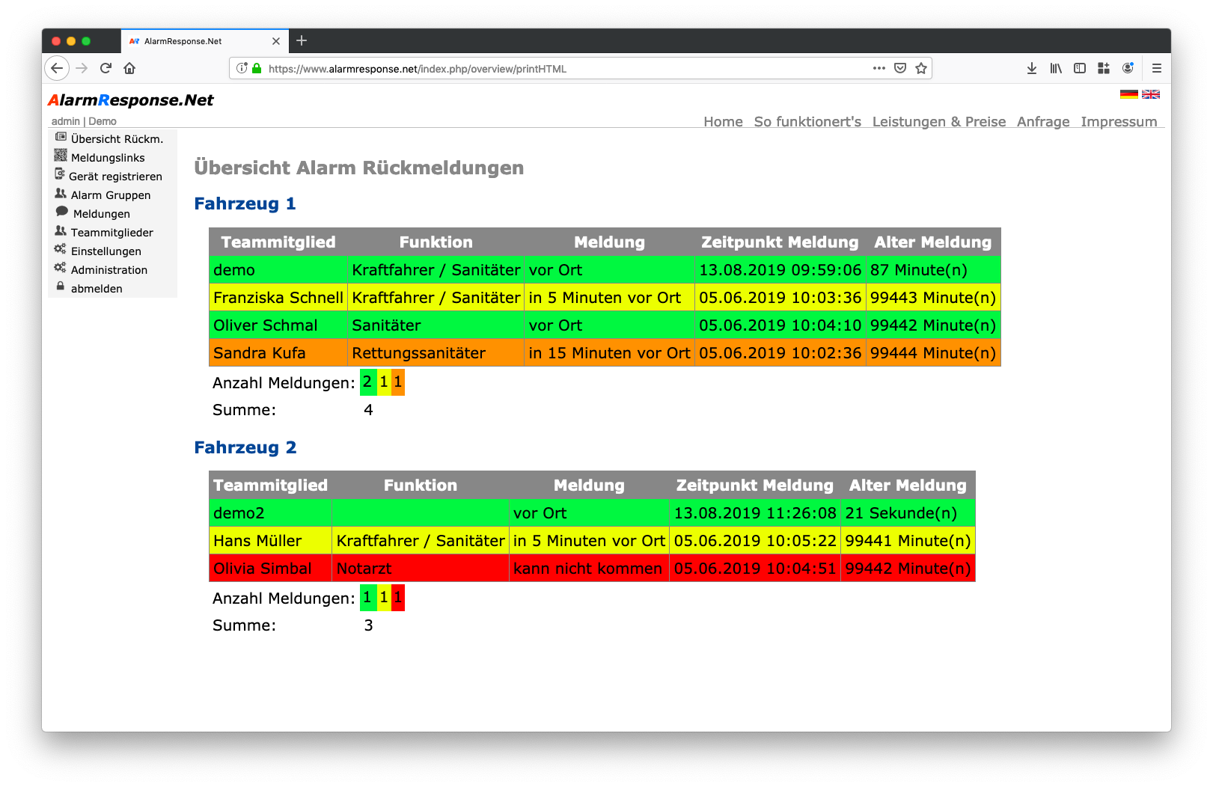The width and height of the screenshot is (1213, 787).
Task: Open a new browser tab
Action: [x=302, y=40]
